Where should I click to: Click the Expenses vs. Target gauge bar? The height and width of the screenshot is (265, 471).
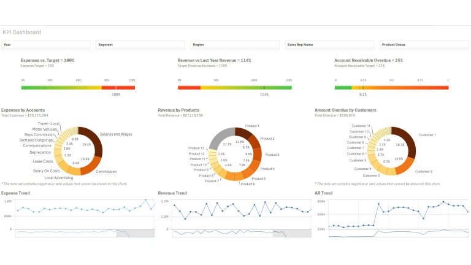click(78, 88)
